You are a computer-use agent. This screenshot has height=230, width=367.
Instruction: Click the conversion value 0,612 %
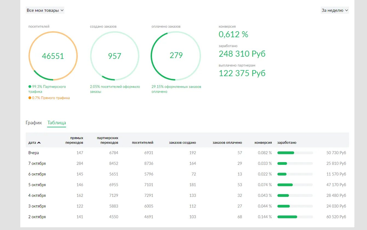tap(233, 34)
